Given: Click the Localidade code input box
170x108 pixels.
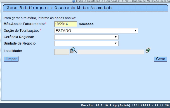Looking at the screenshot, I should point(62,52).
